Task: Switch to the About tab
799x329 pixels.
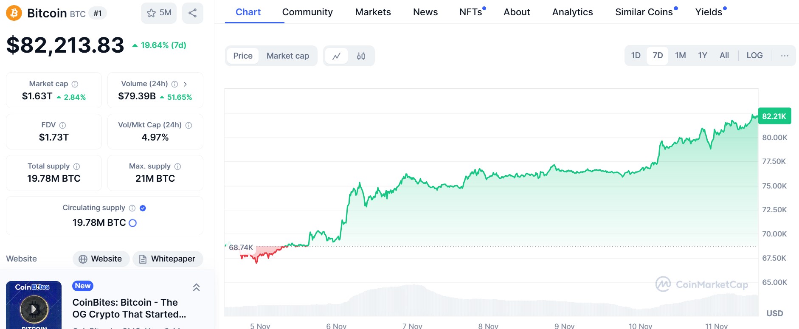Action: 517,12
